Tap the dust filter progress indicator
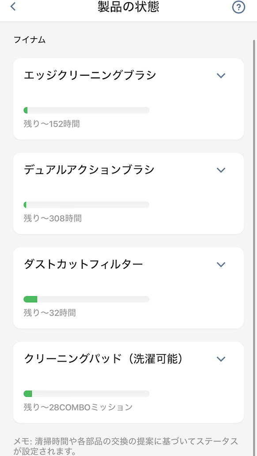The image size is (257, 456). point(30,299)
